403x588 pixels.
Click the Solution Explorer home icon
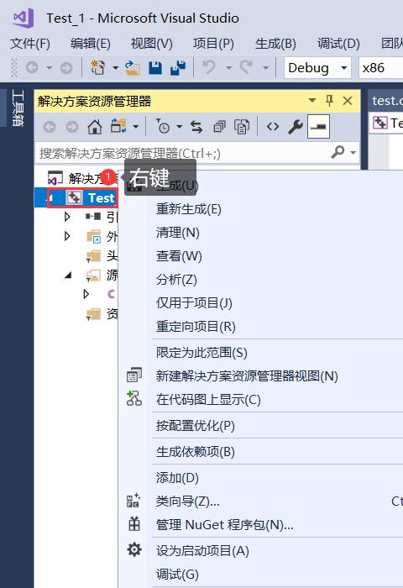coord(95,127)
